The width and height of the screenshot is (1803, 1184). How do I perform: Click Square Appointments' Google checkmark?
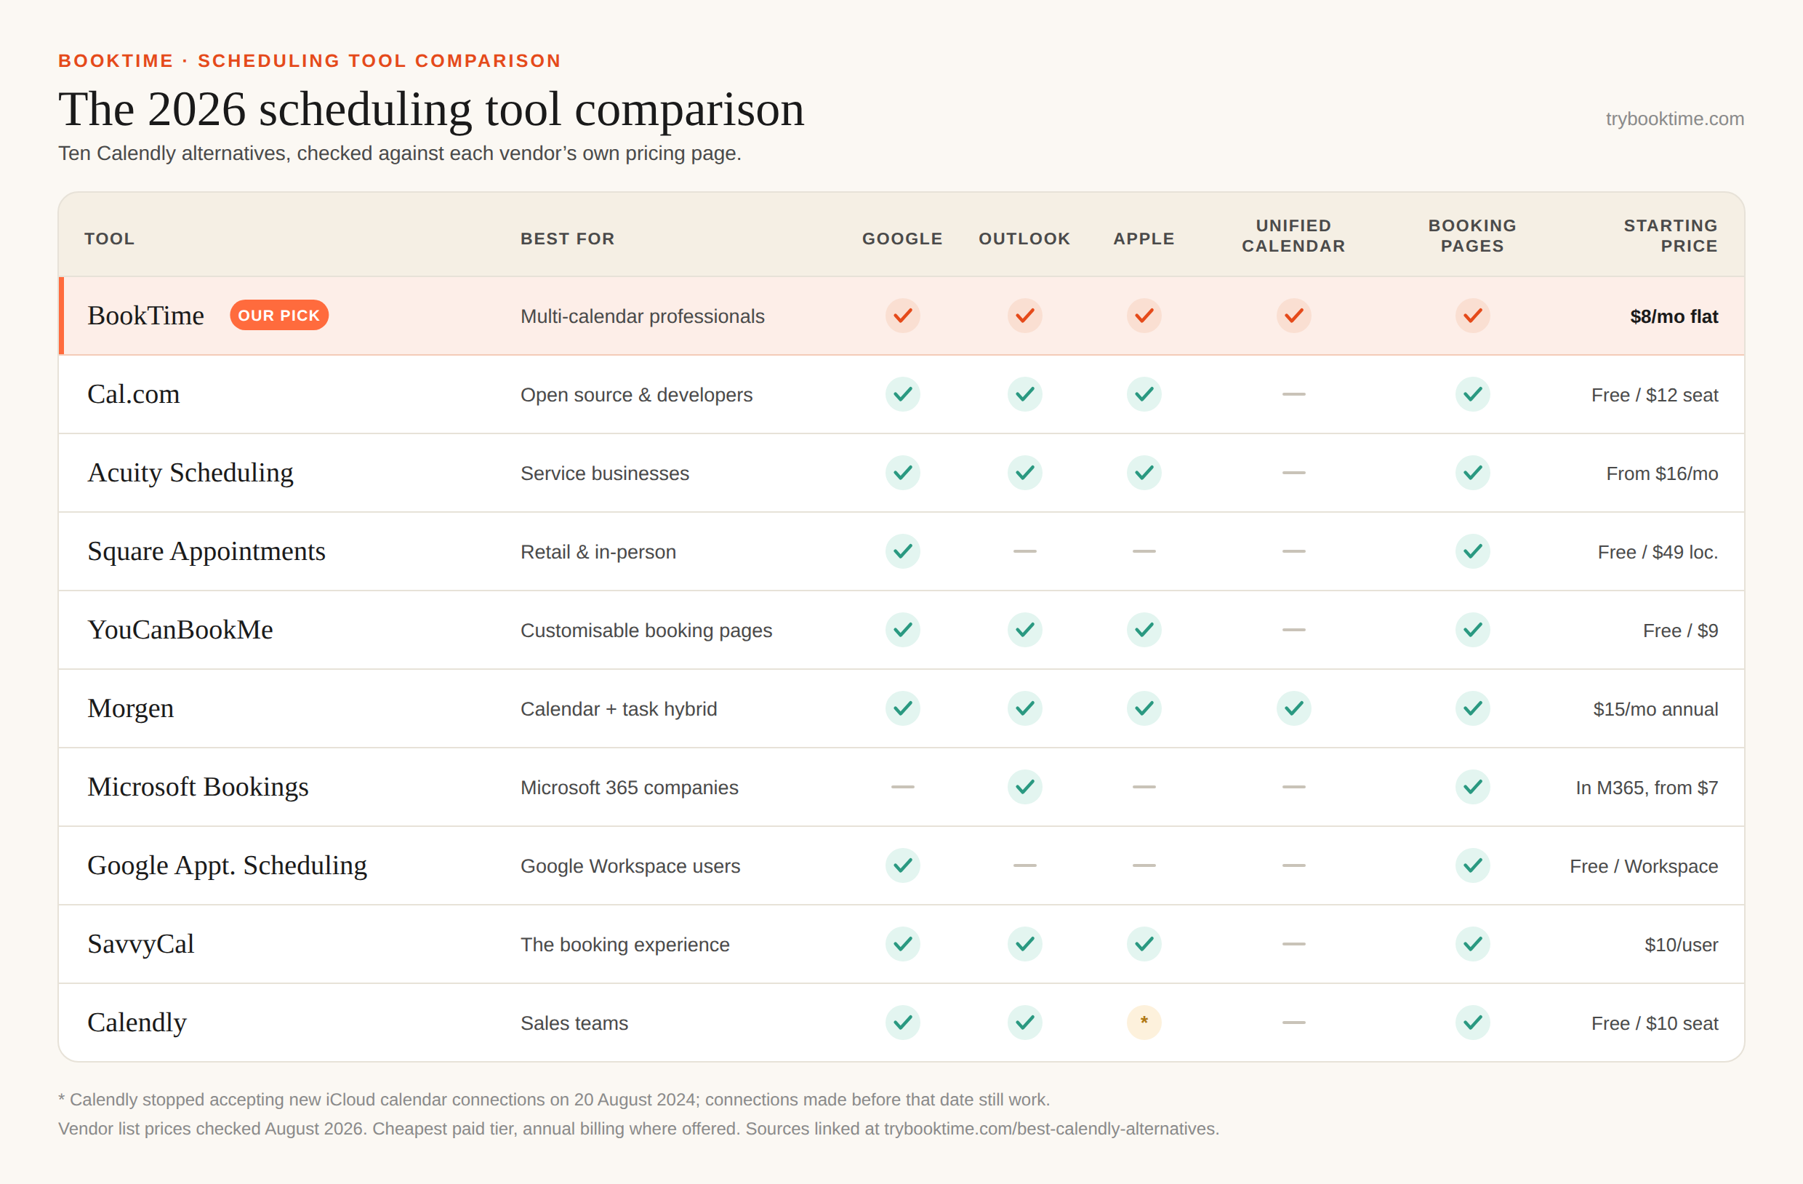(x=902, y=551)
